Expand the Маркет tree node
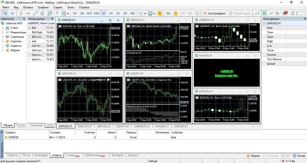The height and width of the screenshot is (163, 307). pos(2,50)
